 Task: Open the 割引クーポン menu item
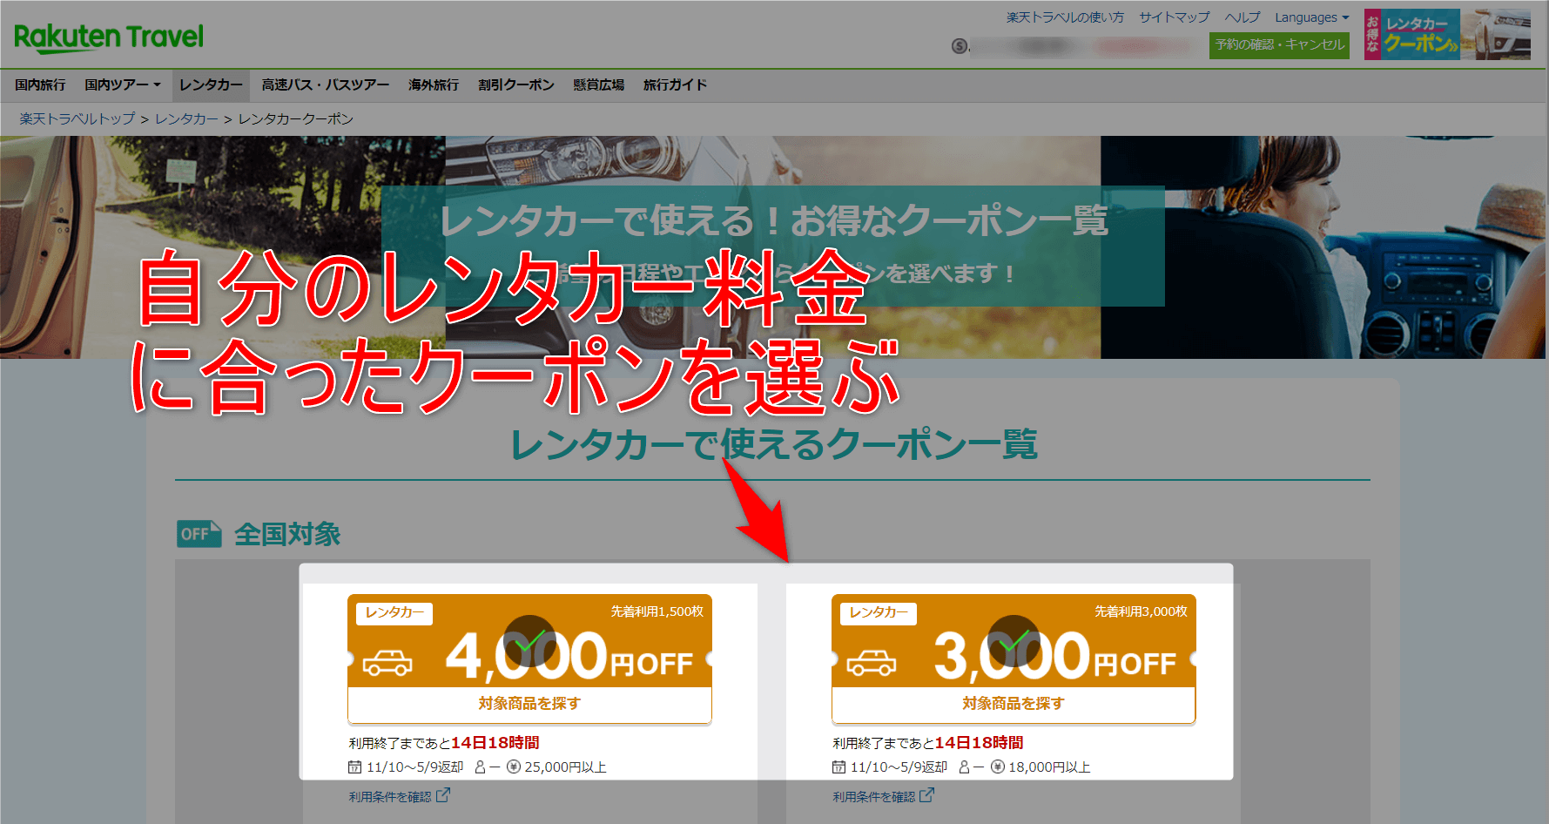coord(515,84)
